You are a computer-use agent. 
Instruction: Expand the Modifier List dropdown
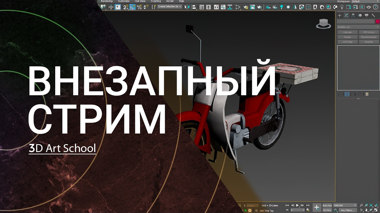[x=358, y=27]
